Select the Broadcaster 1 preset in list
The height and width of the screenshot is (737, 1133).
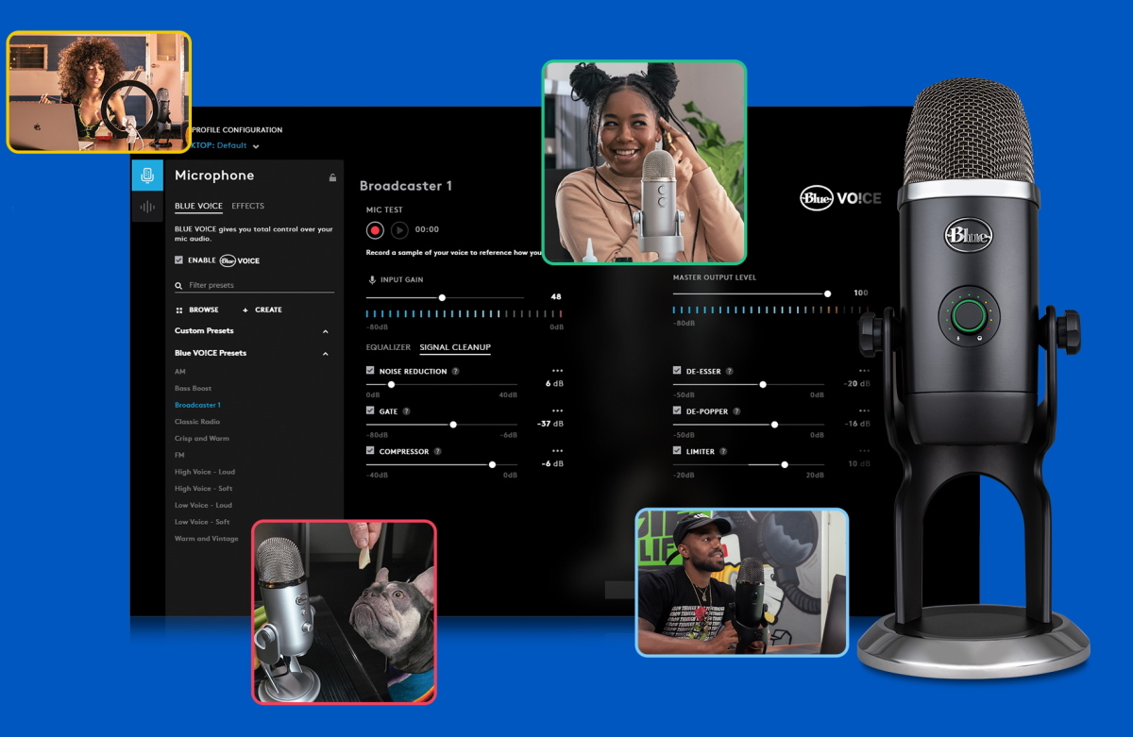(197, 405)
